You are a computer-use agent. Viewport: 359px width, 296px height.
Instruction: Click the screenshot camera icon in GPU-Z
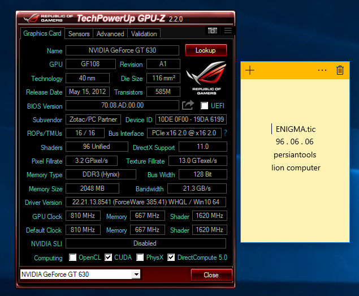click(x=212, y=31)
